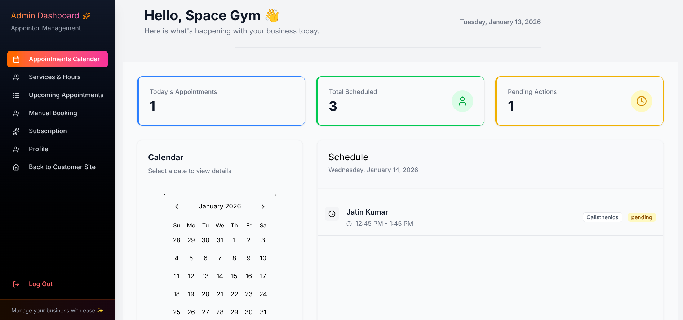The height and width of the screenshot is (320, 683).
Task: Select January 13 in calendar
Action: pyautogui.click(x=205, y=276)
